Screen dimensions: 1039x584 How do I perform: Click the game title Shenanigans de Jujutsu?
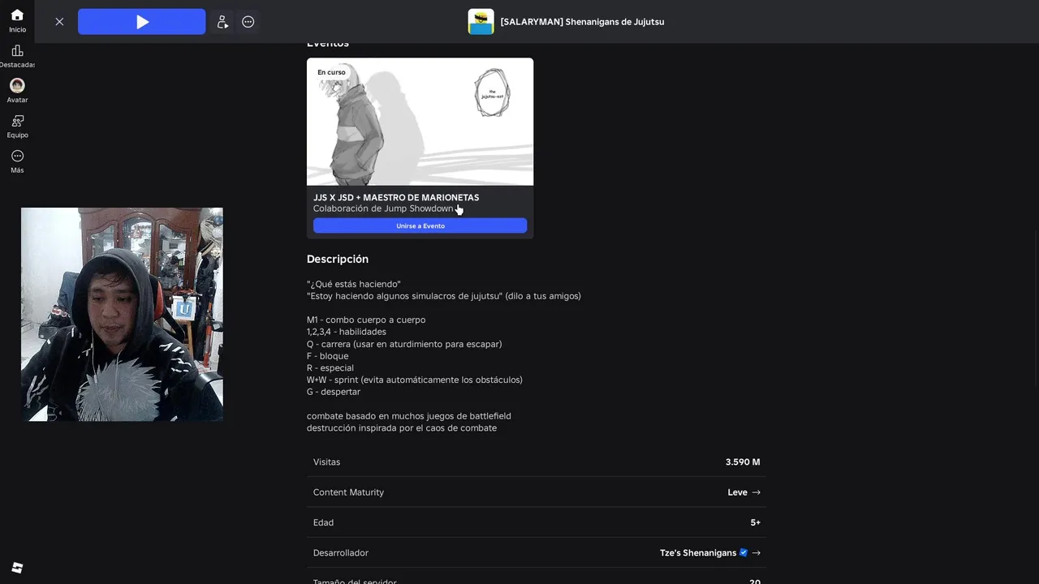pos(582,22)
